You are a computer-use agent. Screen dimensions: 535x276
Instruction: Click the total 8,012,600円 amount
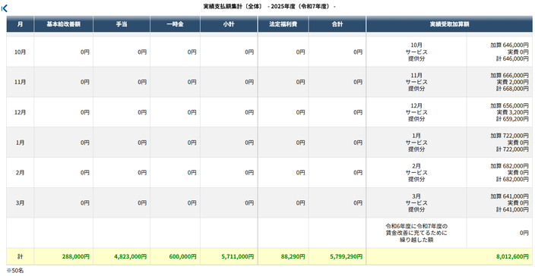click(x=512, y=256)
